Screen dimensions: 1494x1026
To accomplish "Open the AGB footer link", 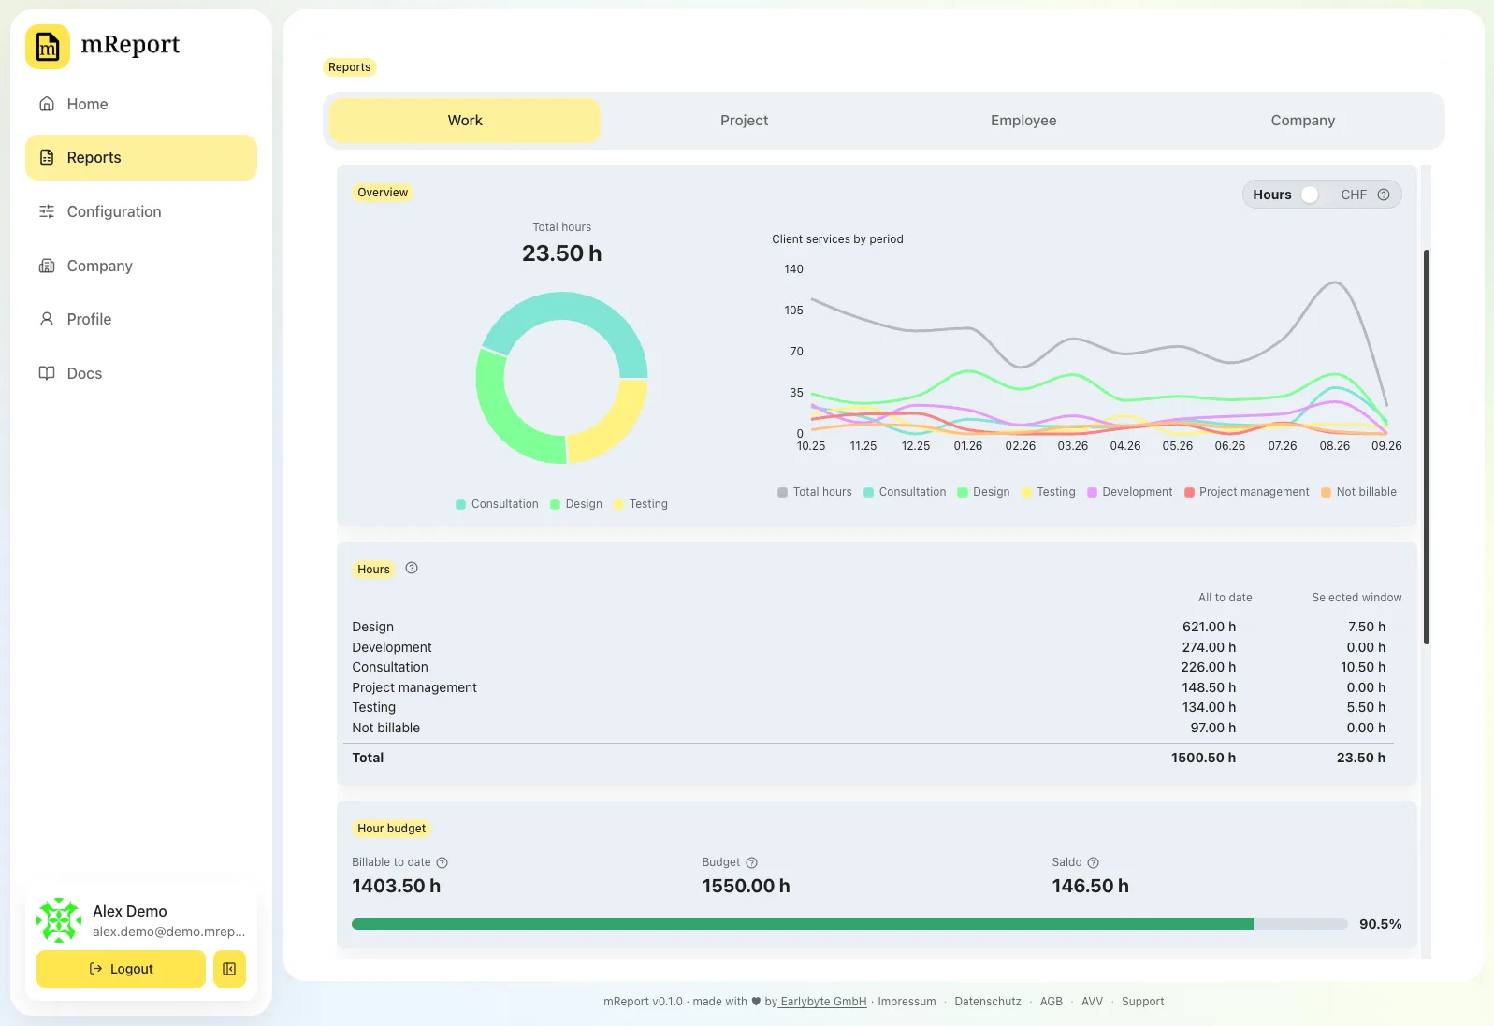I will pos(1052,1002).
